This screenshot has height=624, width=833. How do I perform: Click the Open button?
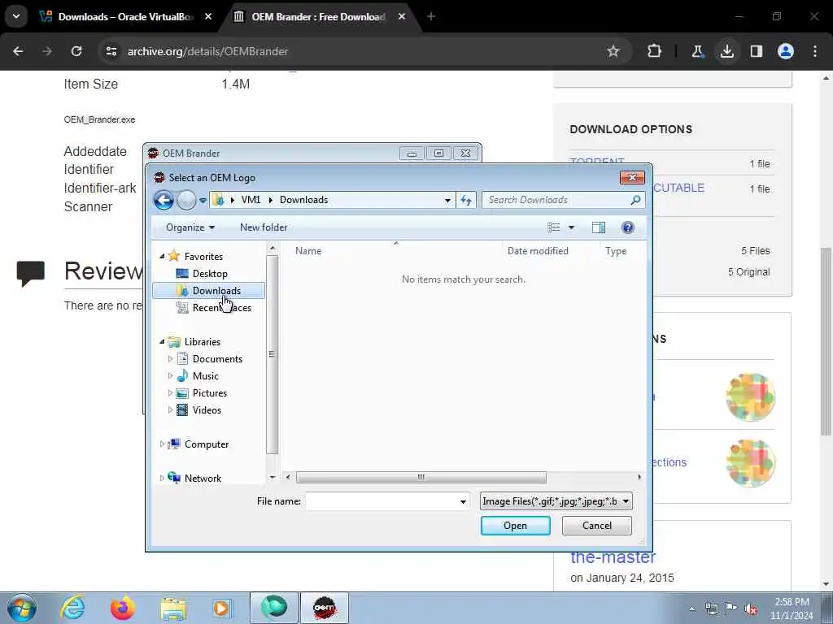coord(515,526)
